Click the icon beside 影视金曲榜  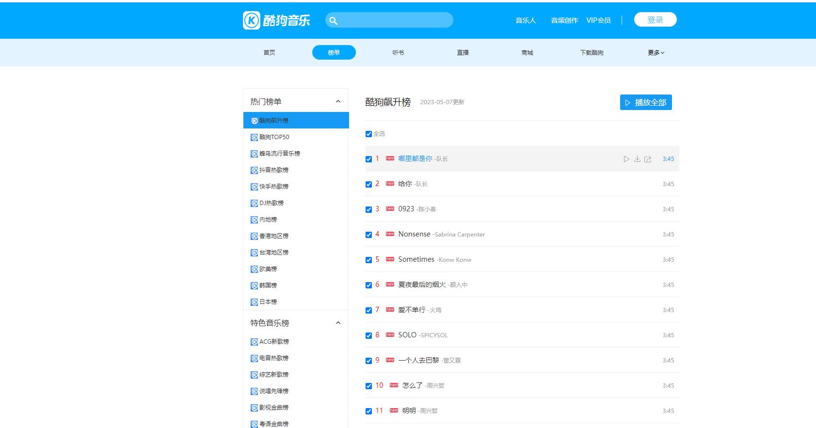coord(254,408)
